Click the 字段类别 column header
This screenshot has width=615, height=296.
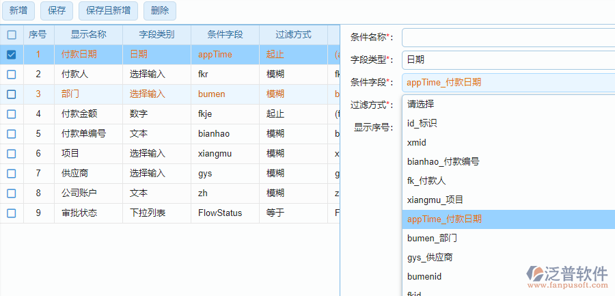[x=156, y=35]
